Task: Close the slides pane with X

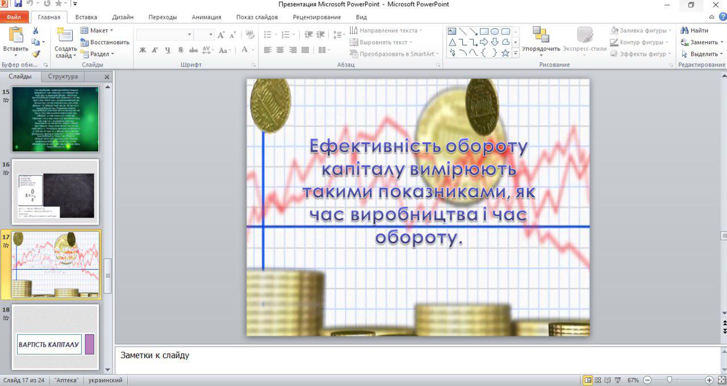Action: [x=107, y=77]
